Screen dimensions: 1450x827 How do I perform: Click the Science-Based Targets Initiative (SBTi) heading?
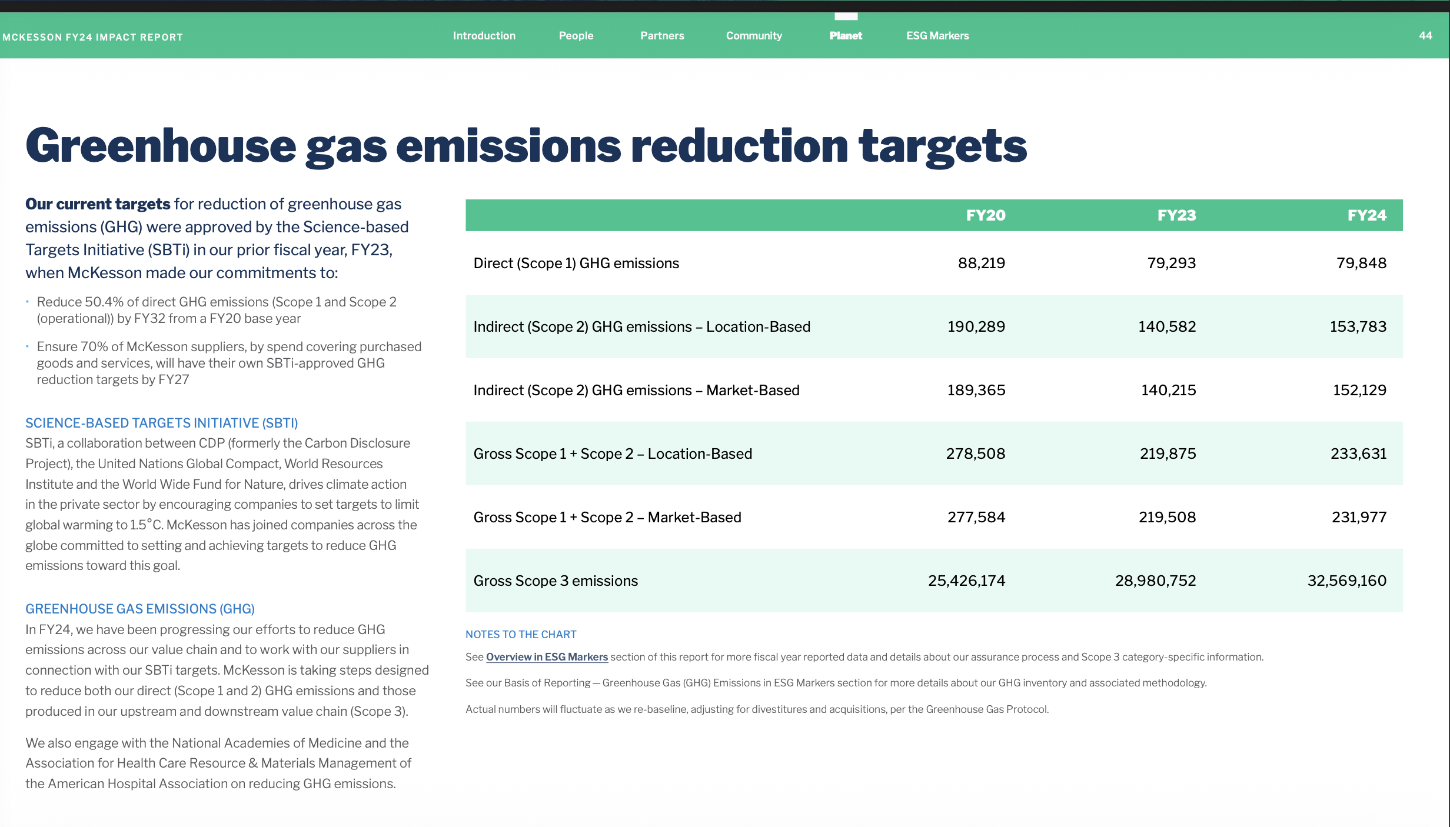(162, 423)
